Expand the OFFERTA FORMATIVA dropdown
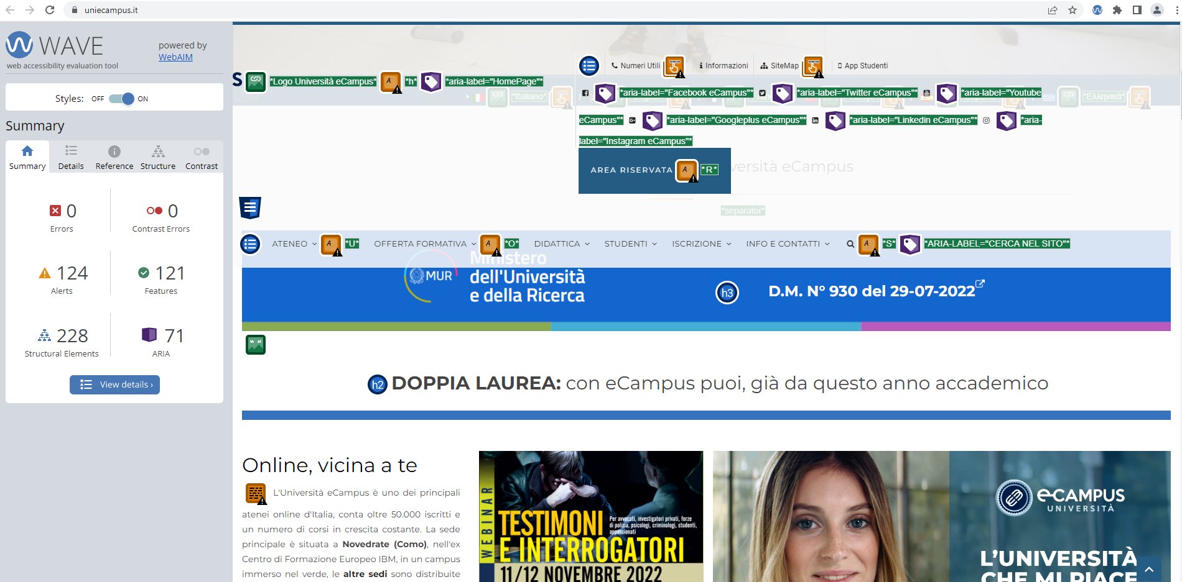The height and width of the screenshot is (582, 1182). point(424,244)
